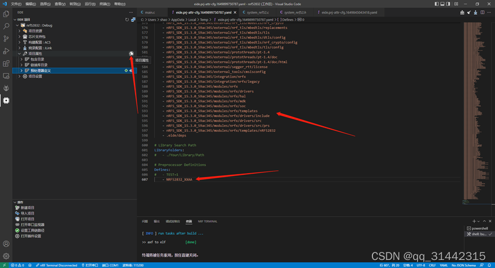Expand the 项目设置 node
The width and height of the screenshot is (495, 268).
pyautogui.click(x=19, y=77)
